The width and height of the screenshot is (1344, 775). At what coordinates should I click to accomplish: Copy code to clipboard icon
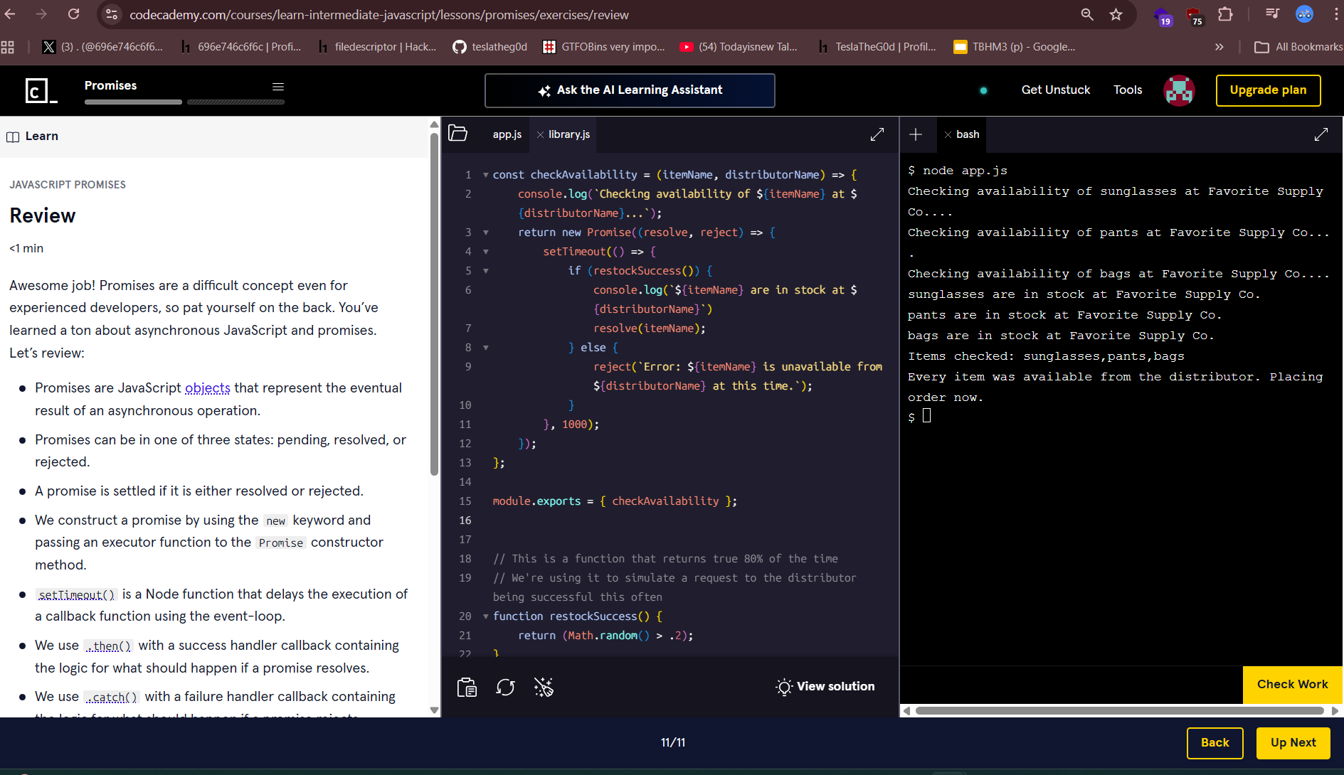coord(467,687)
